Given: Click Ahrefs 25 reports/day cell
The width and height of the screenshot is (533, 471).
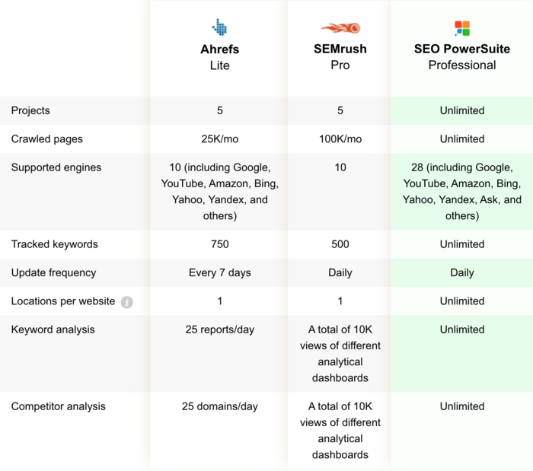Looking at the screenshot, I should tap(219, 329).
